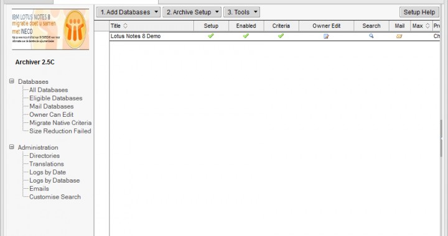Click the Owner Edit column header
This screenshot has height=236, width=448.
[326, 26]
